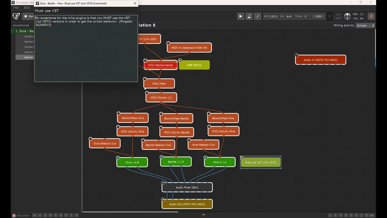
Task: Click the corner icon on MIDI Activity Hive
Action: [x=209, y=127]
